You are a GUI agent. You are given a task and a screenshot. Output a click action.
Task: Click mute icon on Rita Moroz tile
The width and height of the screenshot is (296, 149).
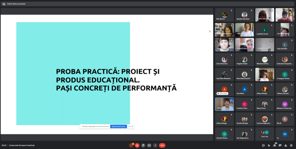[x=231, y=10]
